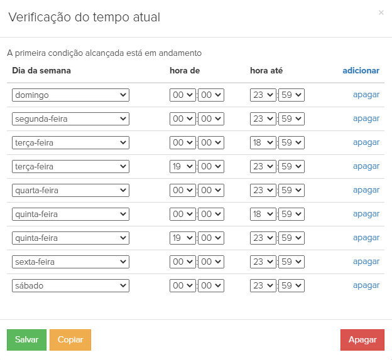Expand the sábado weekday dropdown
This screenshot has width=392, height=360.
pos(70,285)
